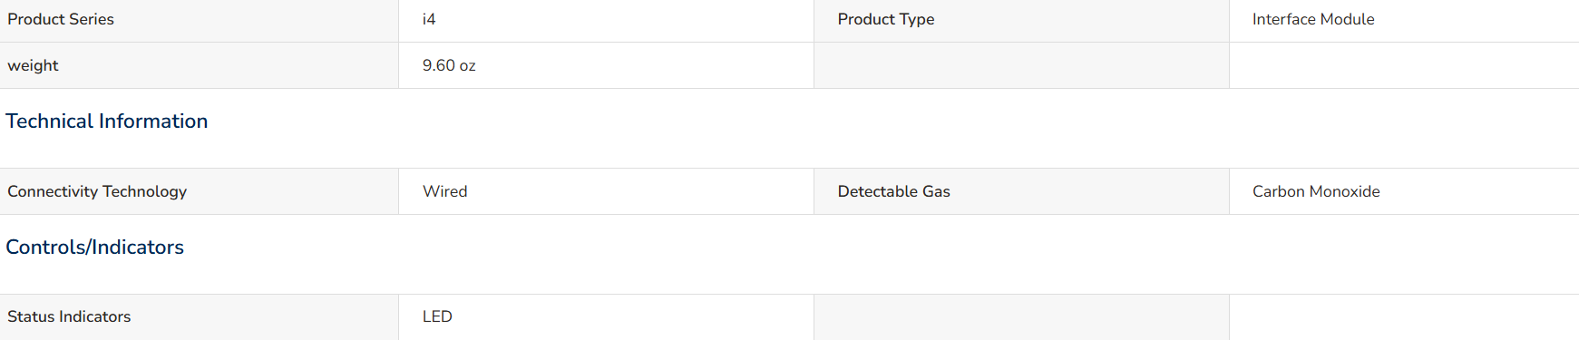The image size is (1579, 340).
Task: Click the empty cell beside 9.60 oz
Action: click(1021, 65)
